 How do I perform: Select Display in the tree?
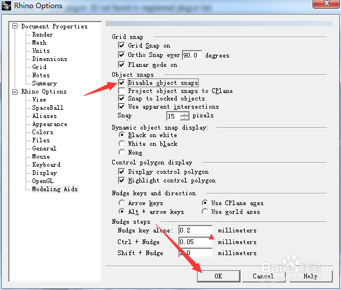click(45, 173)
